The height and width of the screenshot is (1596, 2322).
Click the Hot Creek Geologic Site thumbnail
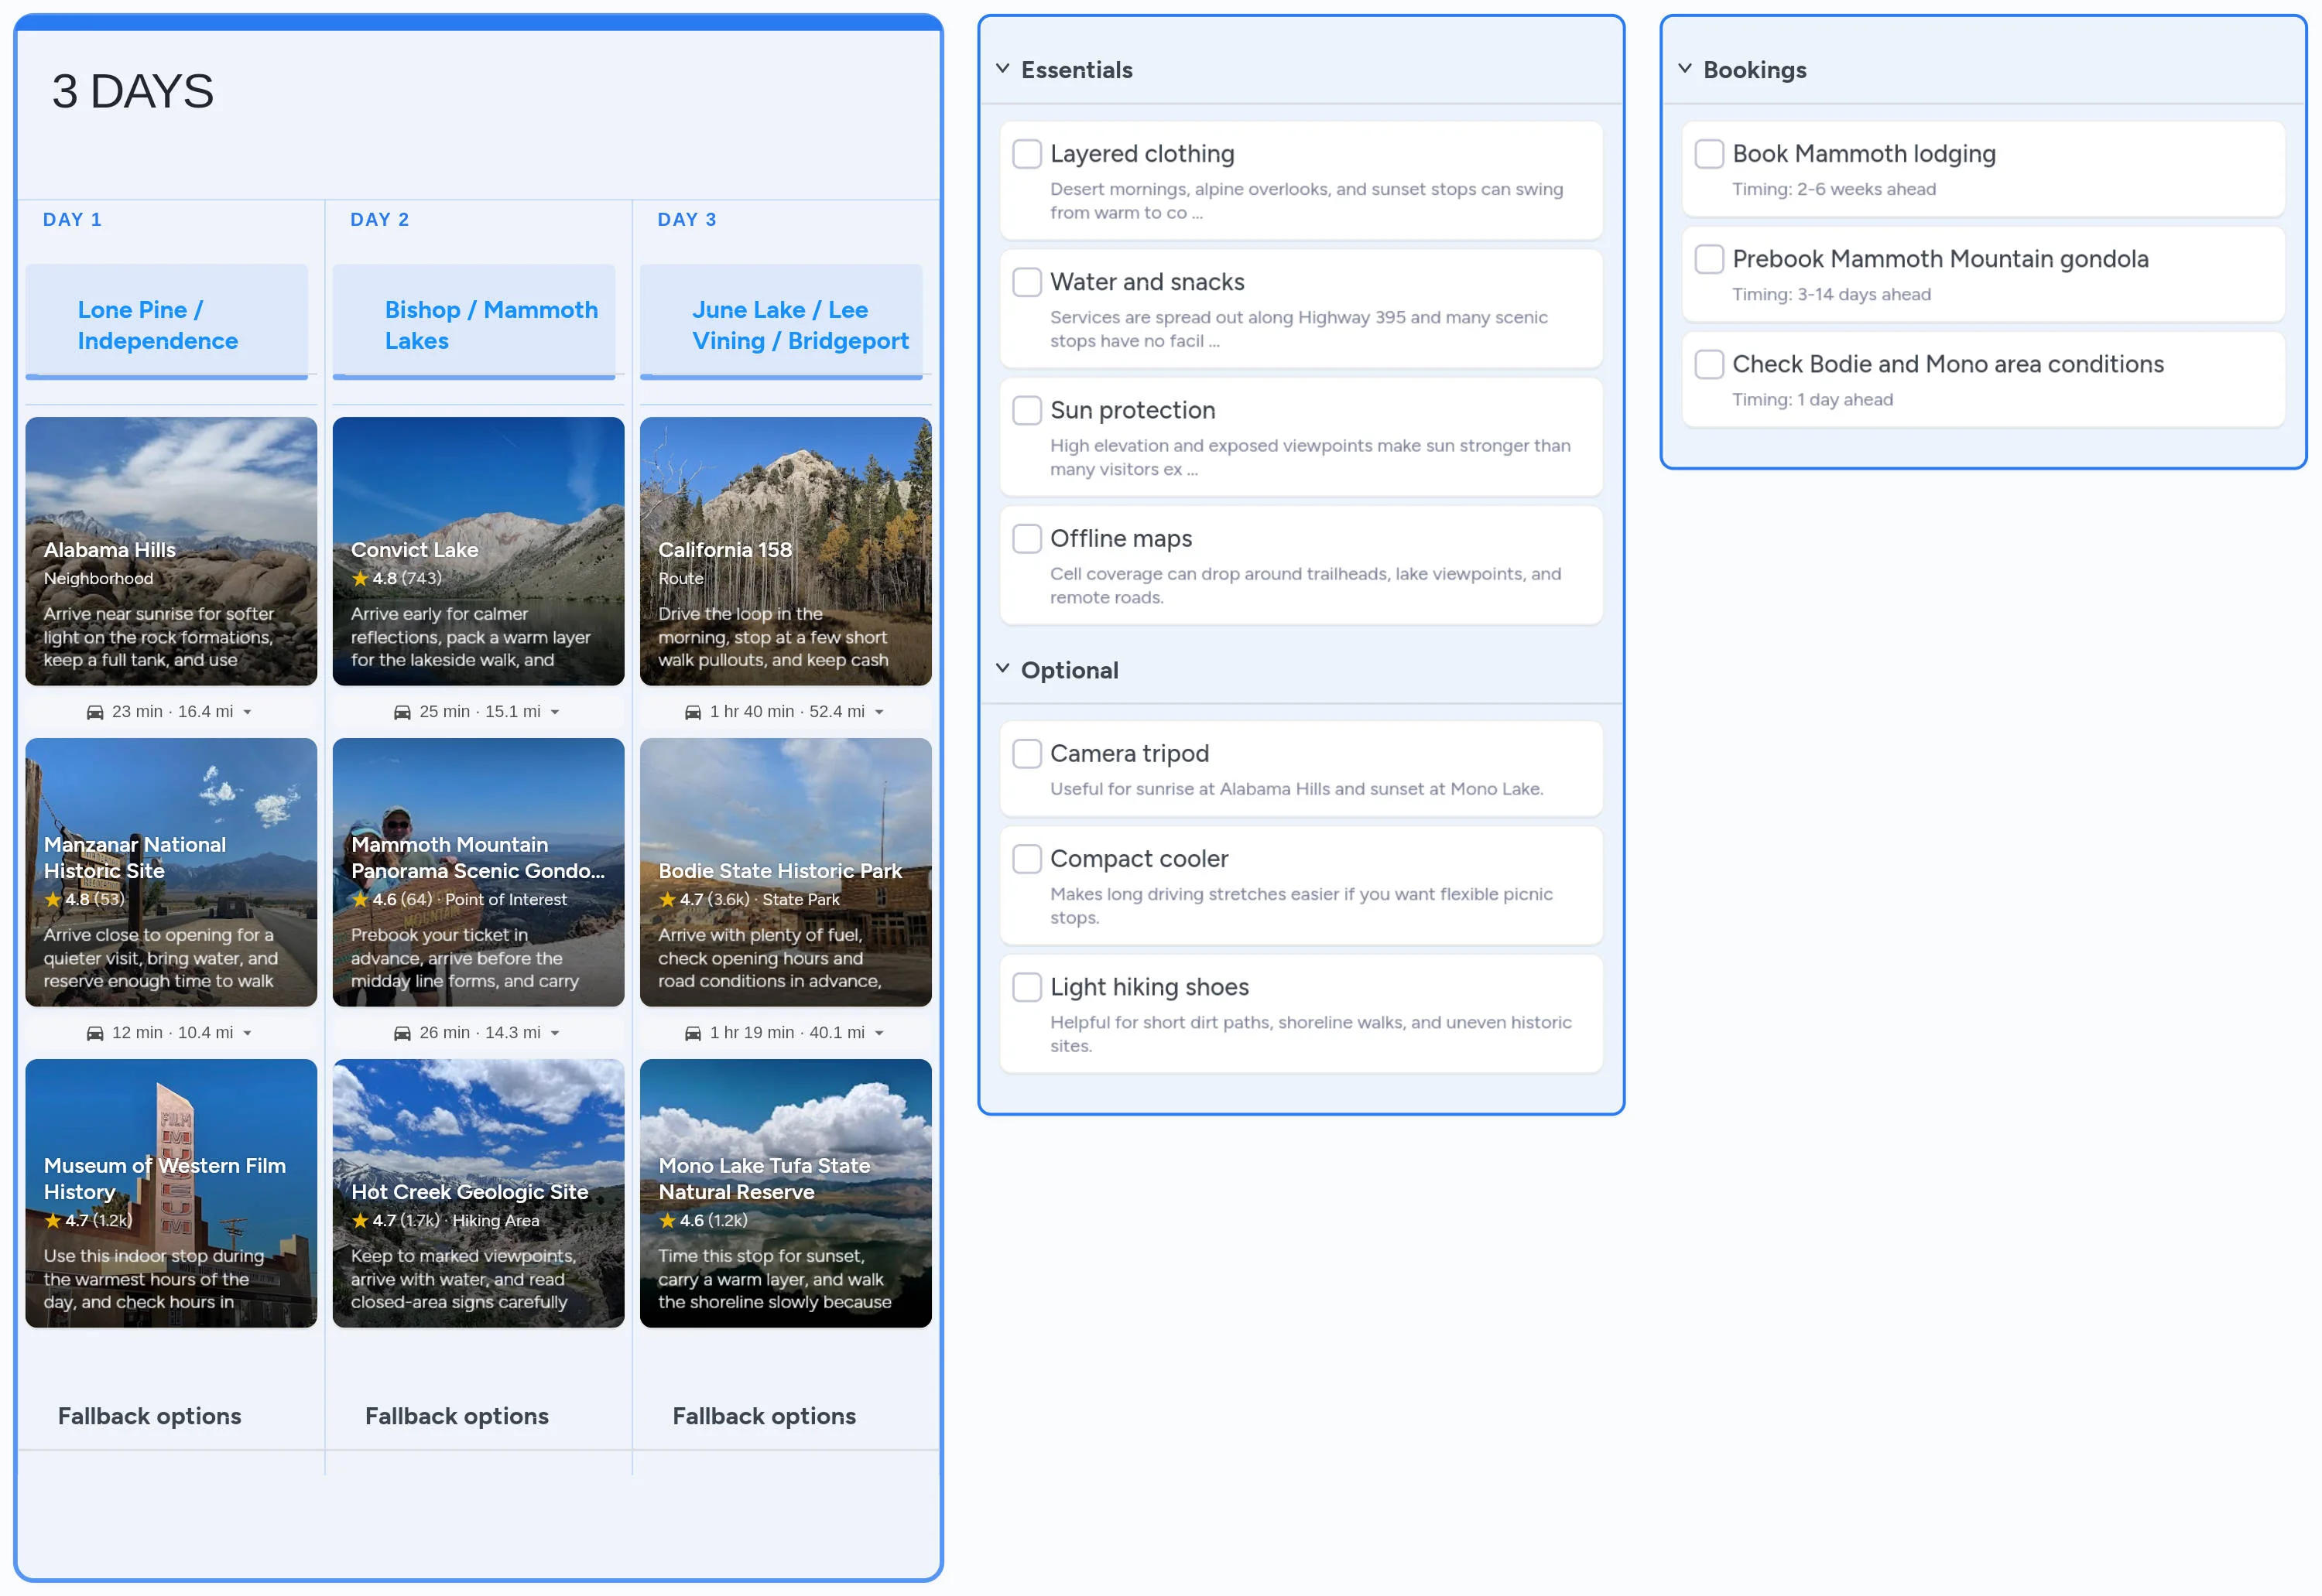pos(478,1193)
